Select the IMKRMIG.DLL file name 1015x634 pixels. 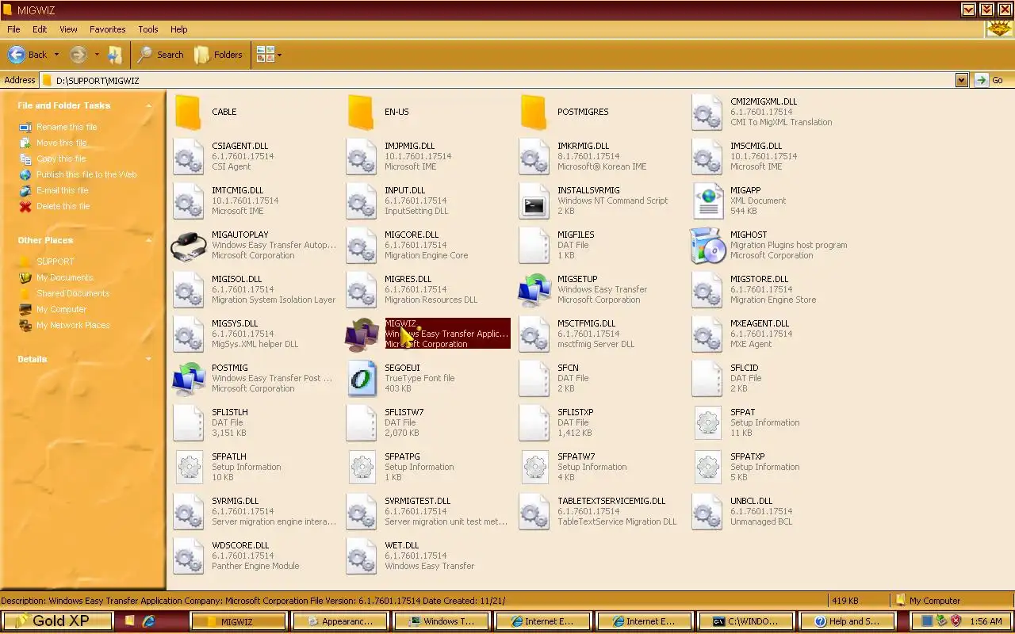(x=583, y=146)
